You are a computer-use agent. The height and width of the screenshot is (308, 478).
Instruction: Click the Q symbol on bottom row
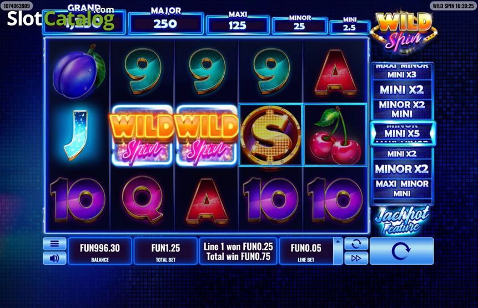pos(142,200)
